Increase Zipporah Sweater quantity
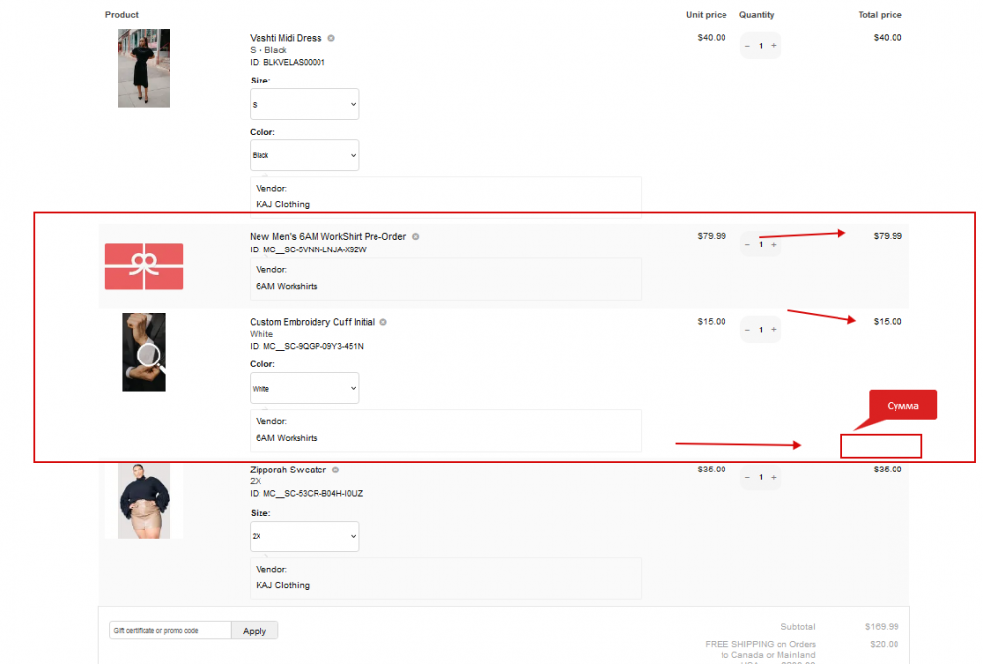983x664 pixels. [774, 477]
